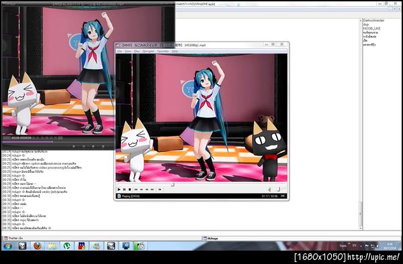The width and height of the screenshot is (403, 264).
Task: Stop the video in Media Player Classic
Action: [x=130, y=190]
